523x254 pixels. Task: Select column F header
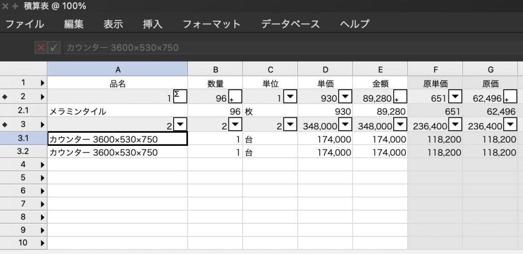[x=435, y=69]
